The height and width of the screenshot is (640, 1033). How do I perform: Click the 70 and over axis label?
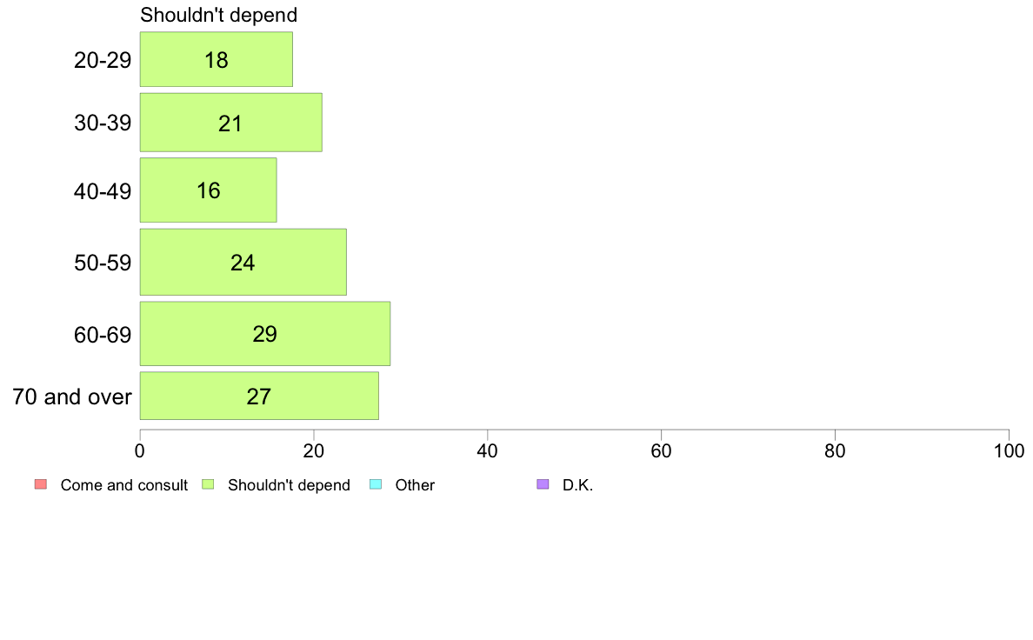click(x=72, y=397)
